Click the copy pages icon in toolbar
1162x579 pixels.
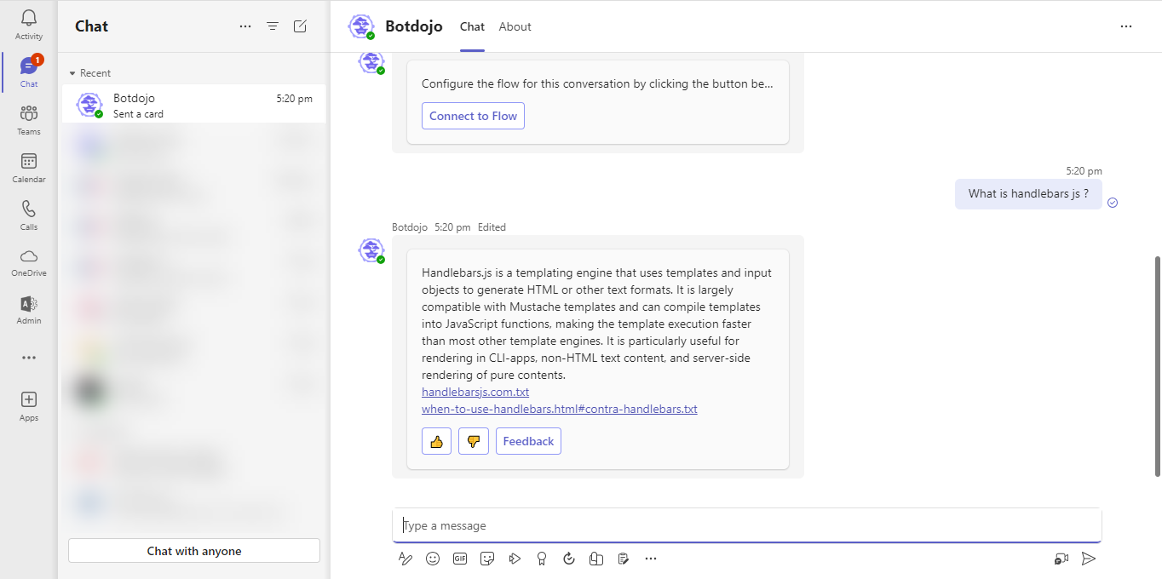pos(596,559)
